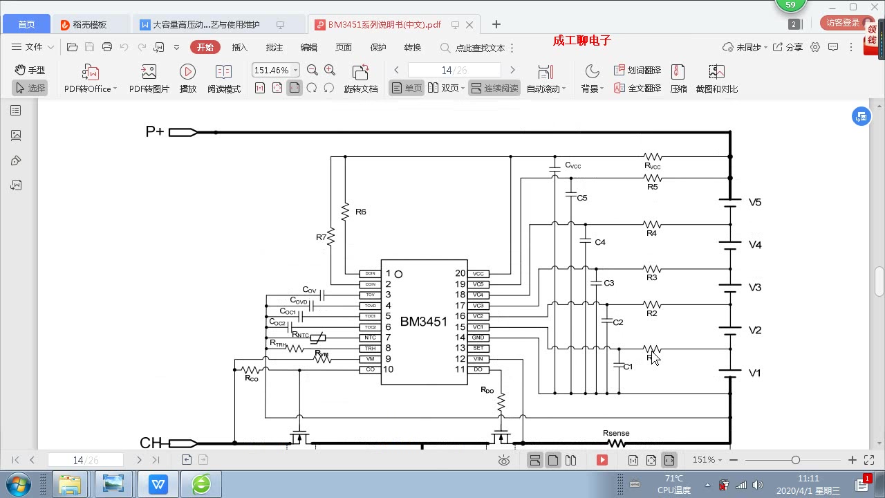The image size is (885, 498).
Task: Open the green browser icon in taskbar
Action: click(201, 484)
